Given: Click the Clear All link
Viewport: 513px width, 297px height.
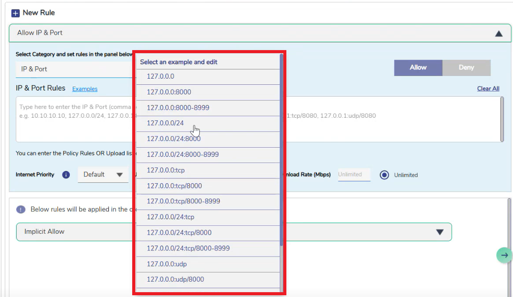Looking at the screenshot, I should coord(488,89).
